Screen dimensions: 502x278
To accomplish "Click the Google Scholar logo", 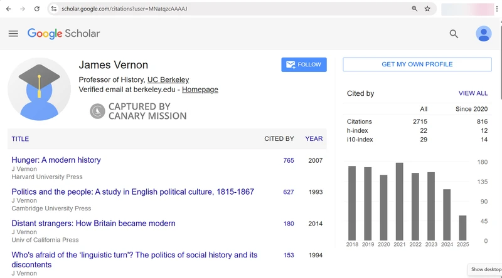I will tap(64, 34).
